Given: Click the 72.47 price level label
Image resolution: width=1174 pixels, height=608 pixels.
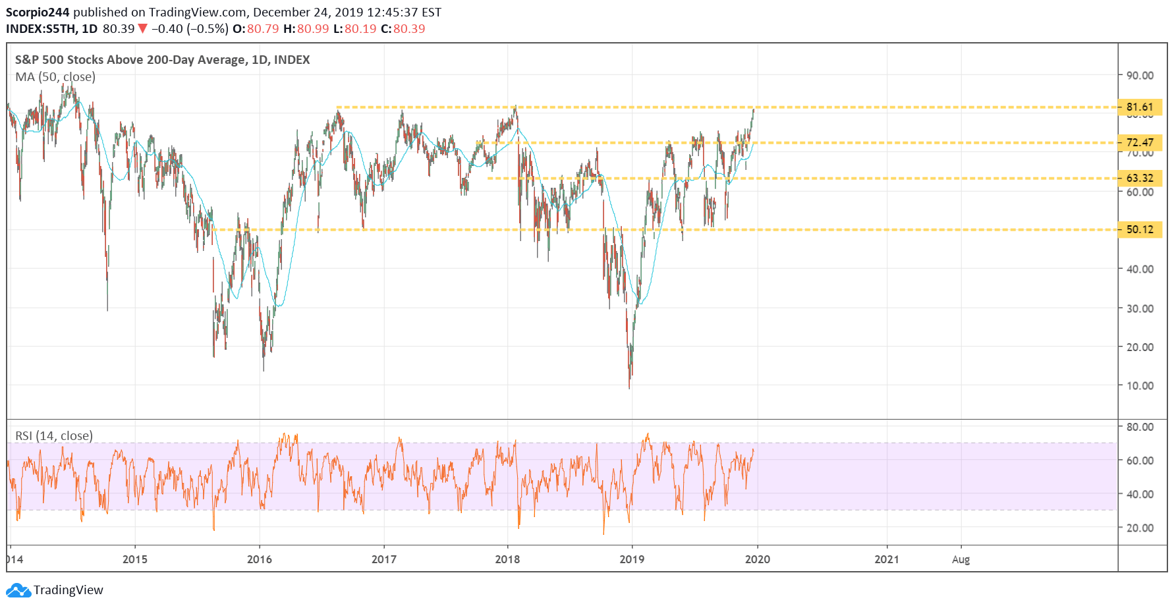Looking at the screenshot, I should [1140, 142].
